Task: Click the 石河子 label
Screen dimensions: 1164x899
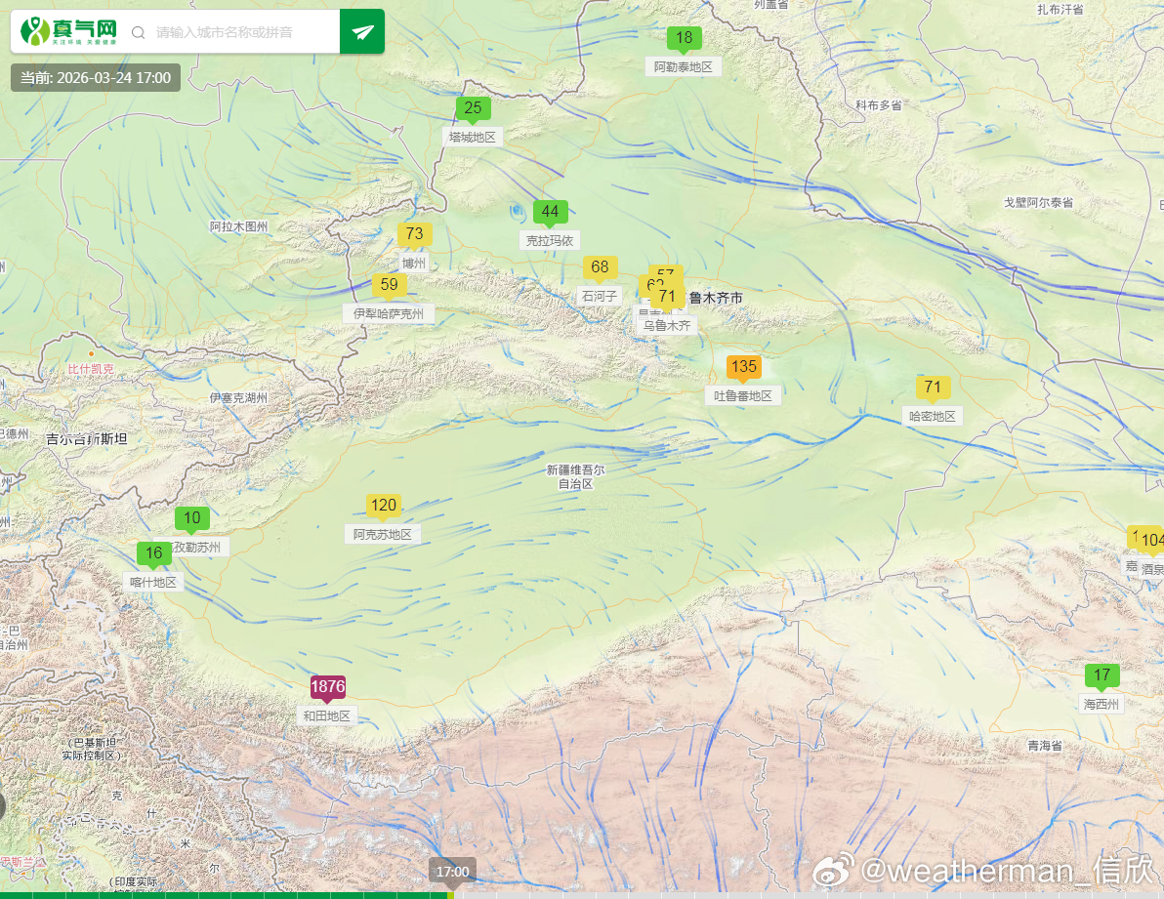Action: (599, 296)
